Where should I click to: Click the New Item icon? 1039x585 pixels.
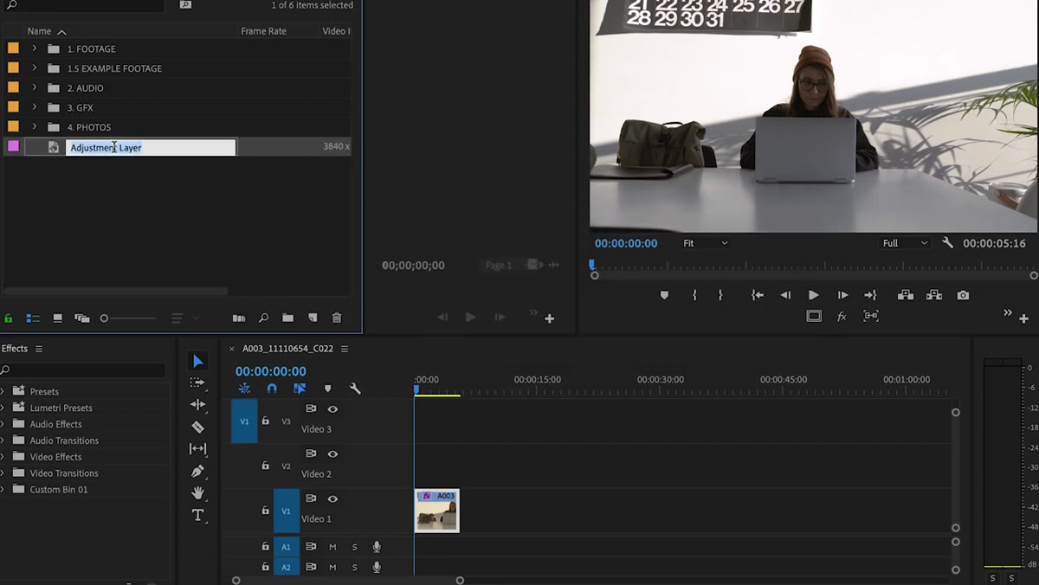[313, 318]
